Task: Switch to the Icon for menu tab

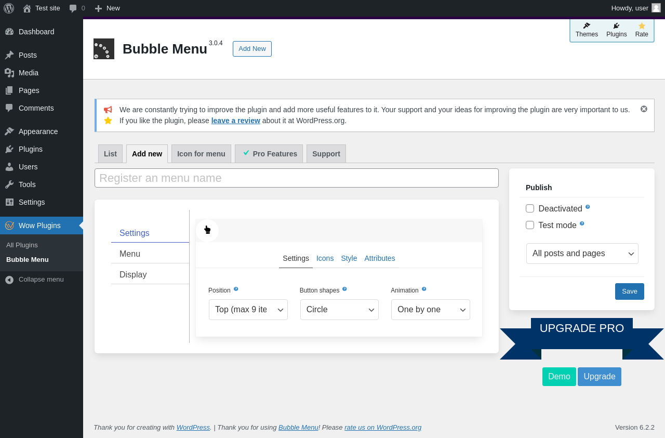Action: (x=201, y=154)
